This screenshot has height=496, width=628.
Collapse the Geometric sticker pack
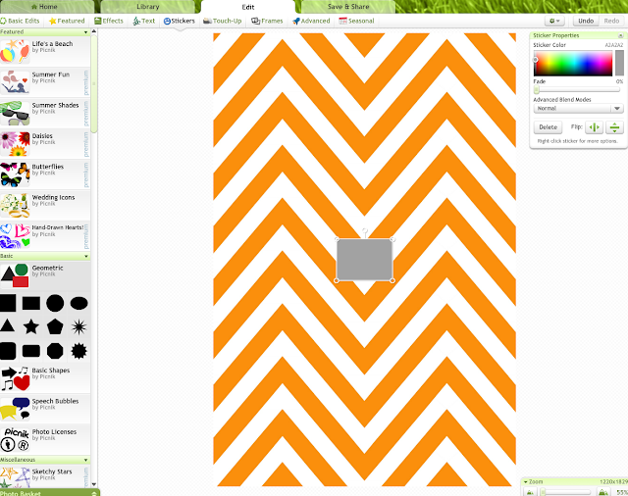tap(45, 275)
